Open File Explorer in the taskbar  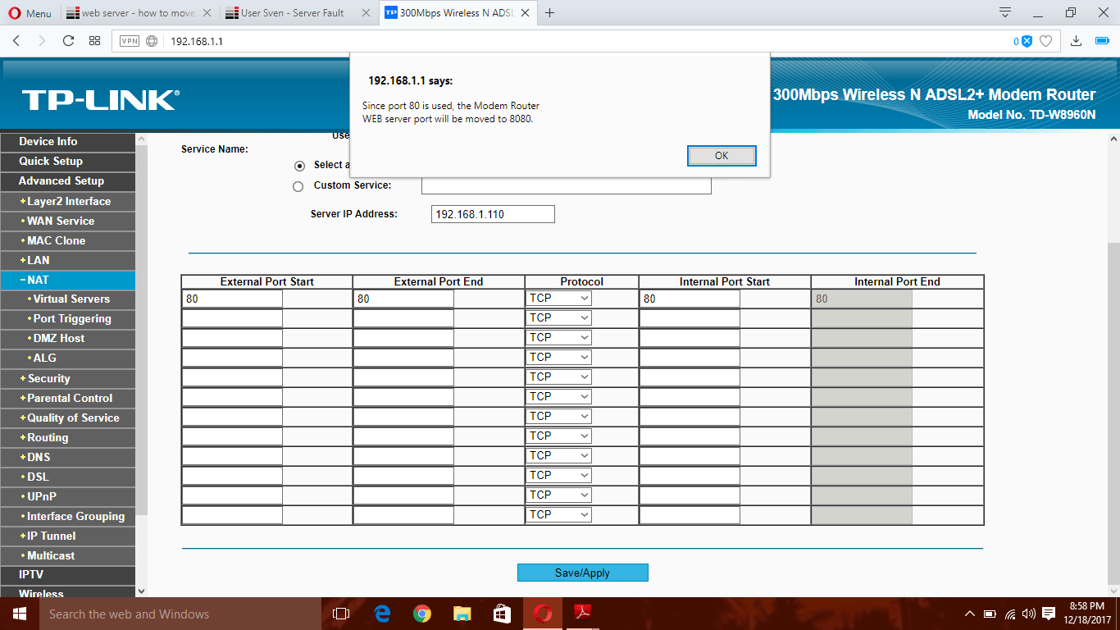[x=462, y=614]
